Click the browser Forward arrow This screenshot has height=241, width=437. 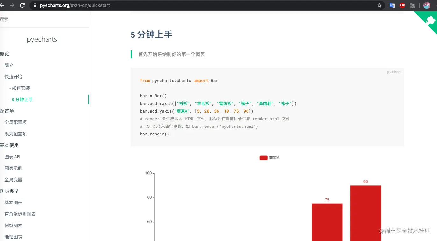pyautogui.click(x=12, y=5)
